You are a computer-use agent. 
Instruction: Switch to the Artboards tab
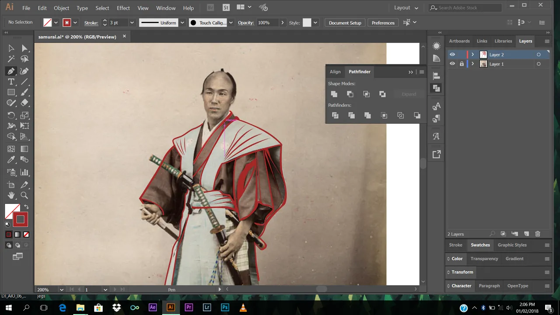tap(459, 41)
